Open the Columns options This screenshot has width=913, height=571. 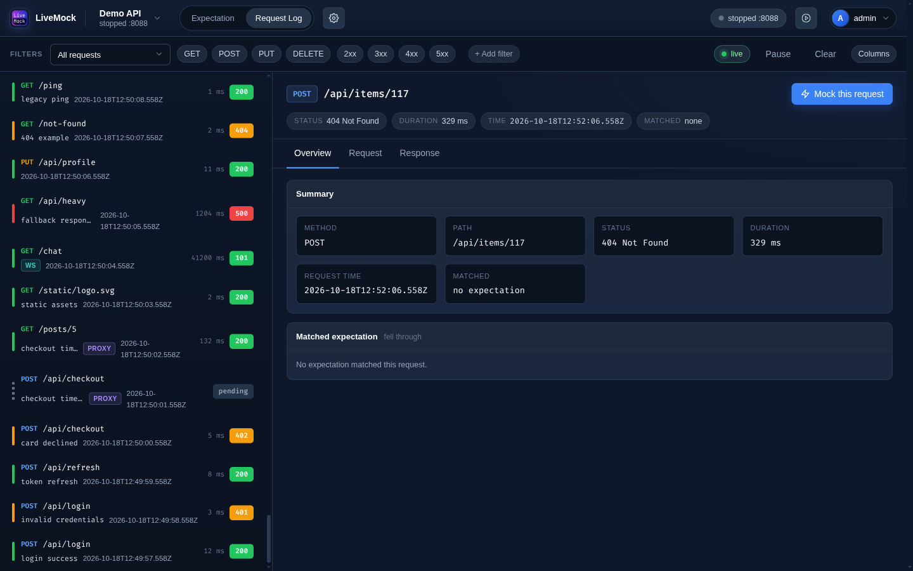pos(874,54)
